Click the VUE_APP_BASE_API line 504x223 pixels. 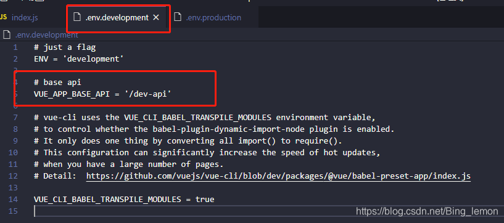[x=102, y=94]
